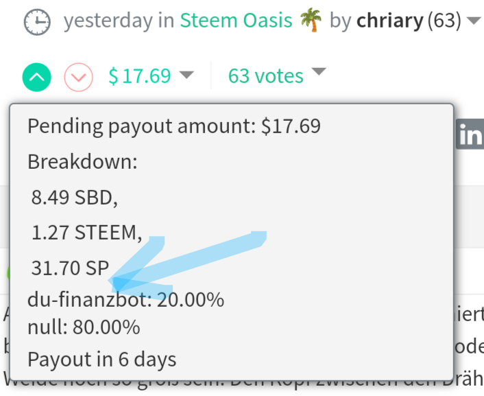Viewport: 484px width, 396px height.
Task: Click the clock icon beside the timestamp
Action: click(37, 22)
